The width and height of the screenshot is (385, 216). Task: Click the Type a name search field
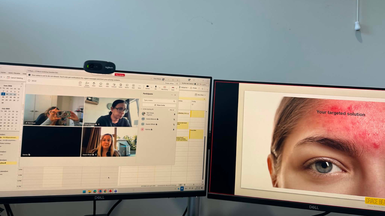tap(159, 100)
